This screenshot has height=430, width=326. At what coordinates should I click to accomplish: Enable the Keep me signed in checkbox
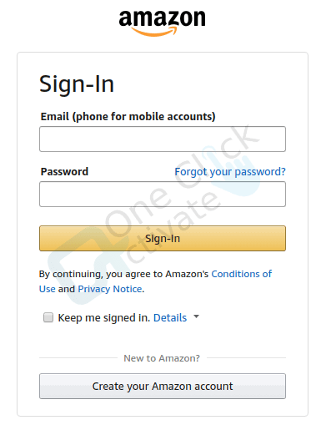48,317
